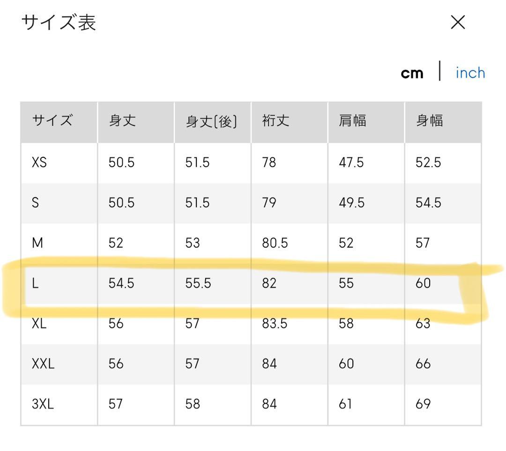Select the M size row label
Viewport: 506px width, 451px height.
point(37,243)
